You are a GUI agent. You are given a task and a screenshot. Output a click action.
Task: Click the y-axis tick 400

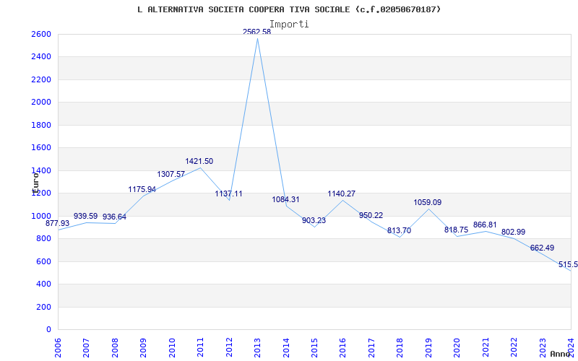coord(43,284)
